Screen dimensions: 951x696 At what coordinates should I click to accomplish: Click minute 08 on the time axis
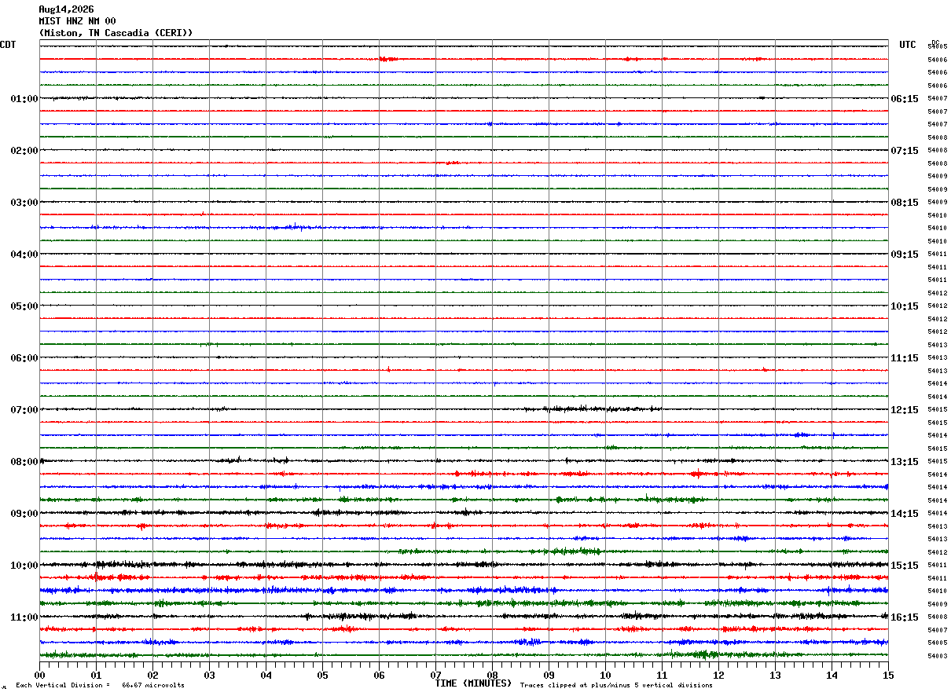[492, 676]
